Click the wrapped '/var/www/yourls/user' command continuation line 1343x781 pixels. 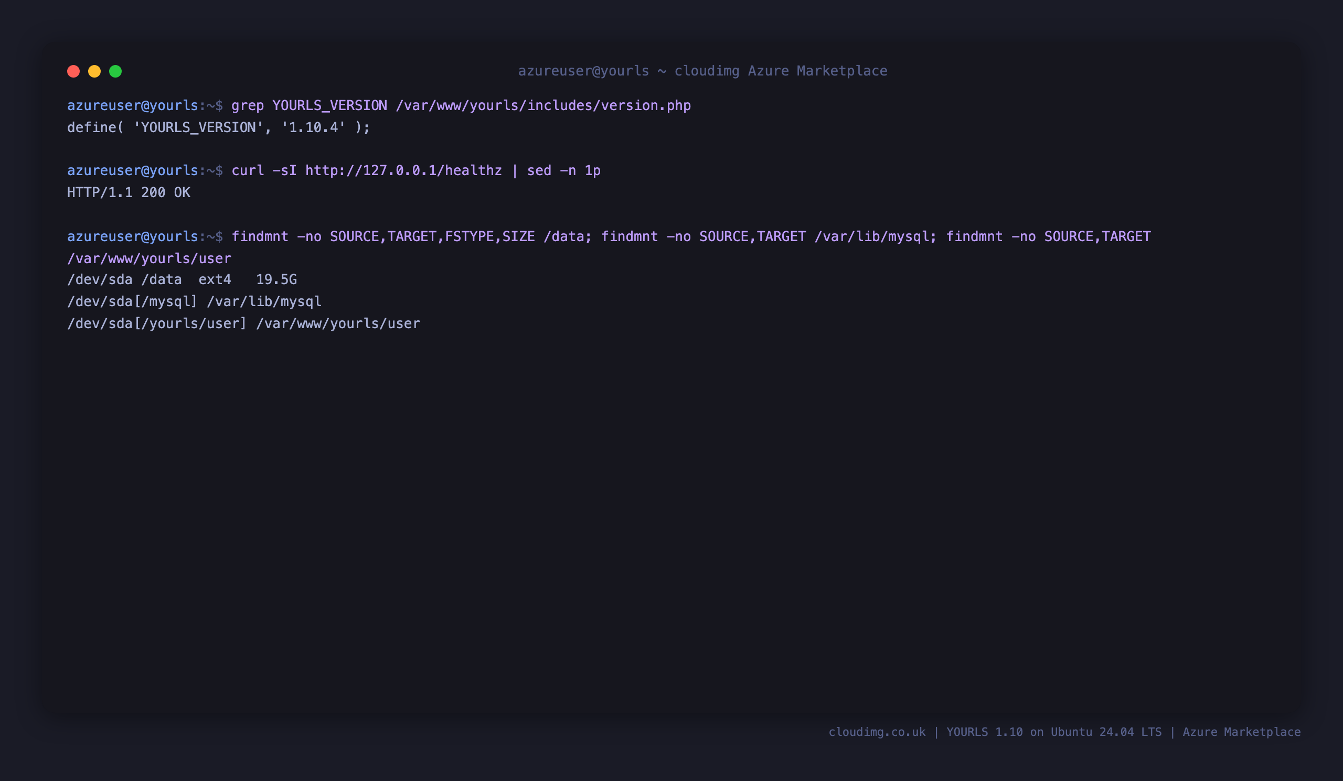149,258
